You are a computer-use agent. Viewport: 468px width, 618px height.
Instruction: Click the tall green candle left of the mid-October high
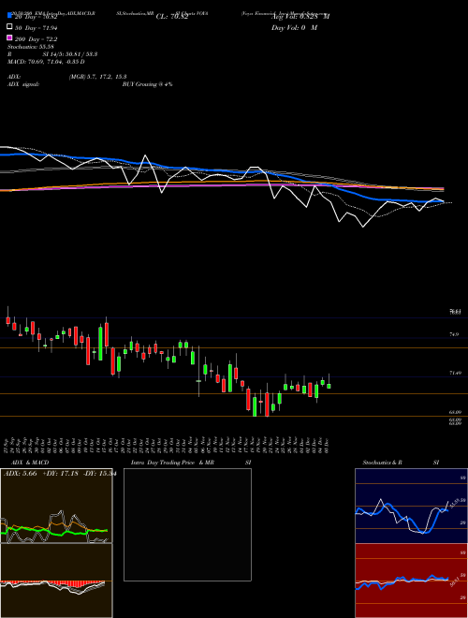[x=100, y=343]
